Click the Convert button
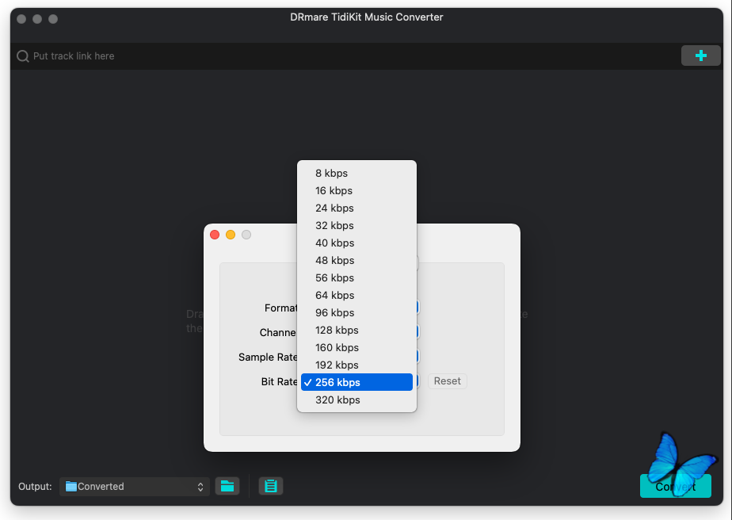 [675, 487]
